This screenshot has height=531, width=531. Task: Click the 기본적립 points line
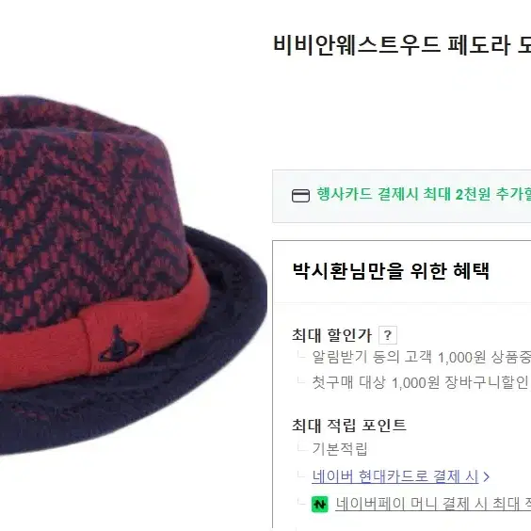pyautogui.click(x=340, y=449)
